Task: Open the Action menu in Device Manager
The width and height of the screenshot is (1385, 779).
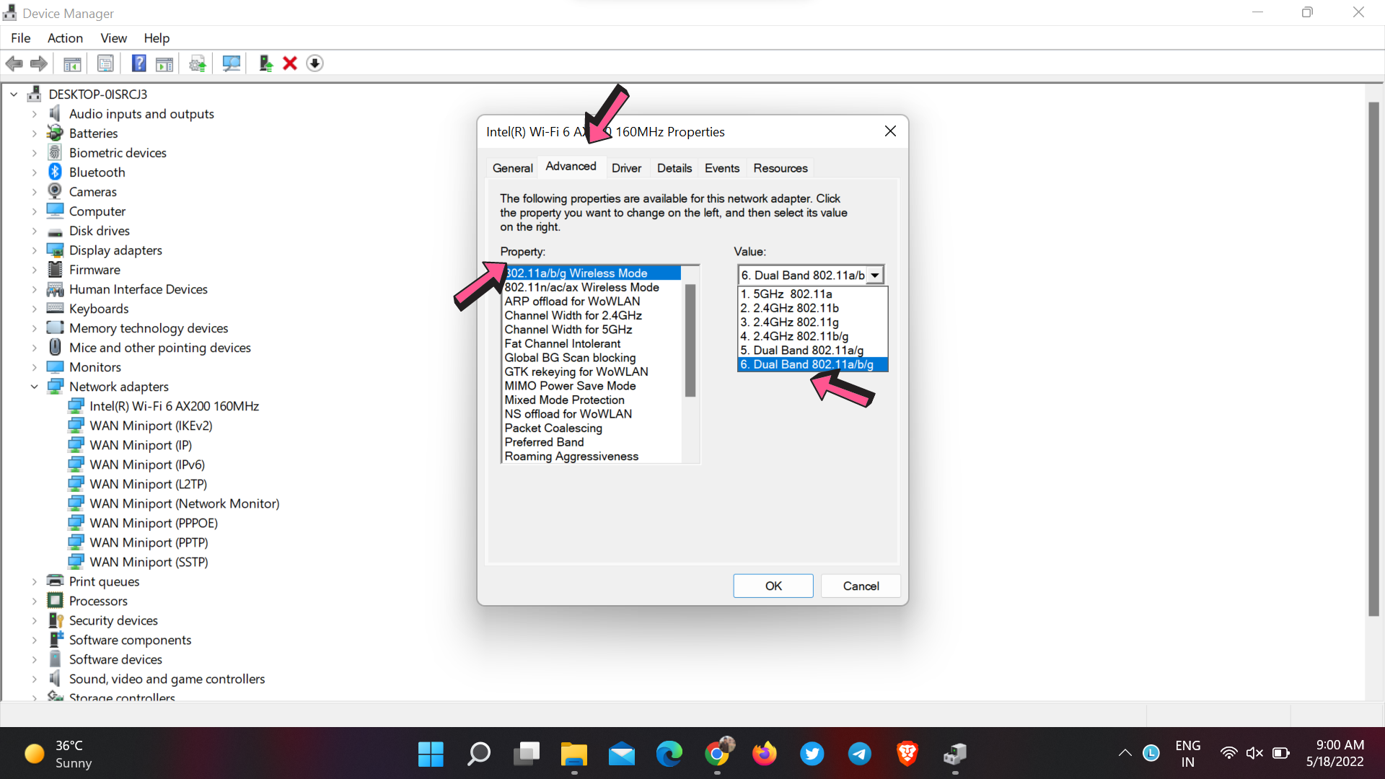Action: tap(65, 38)
